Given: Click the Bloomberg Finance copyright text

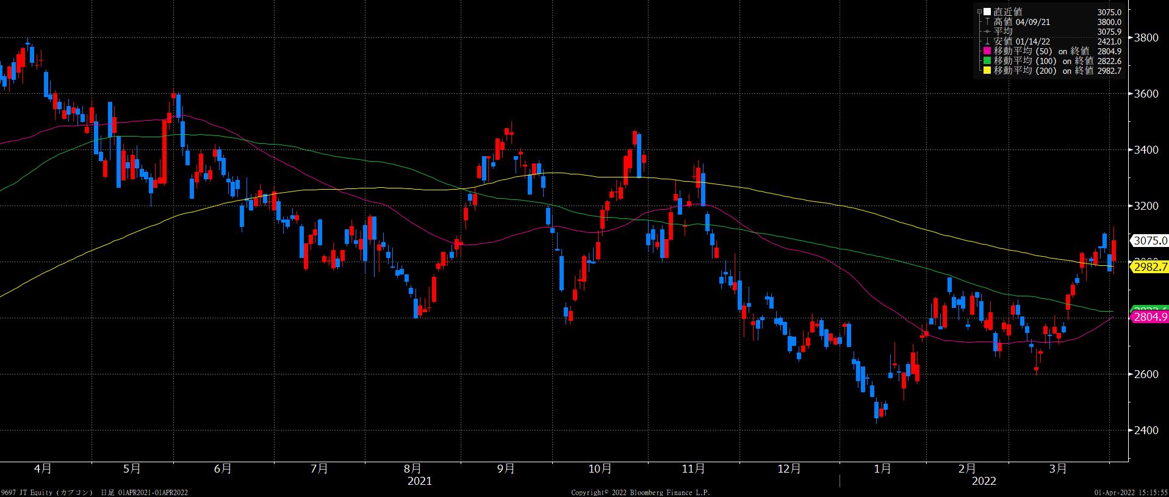Looking at the screenshot, I should [641, 492].
